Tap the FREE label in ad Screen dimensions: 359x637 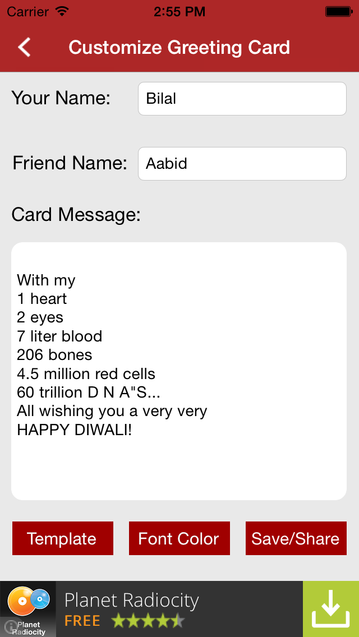(82, 621)
